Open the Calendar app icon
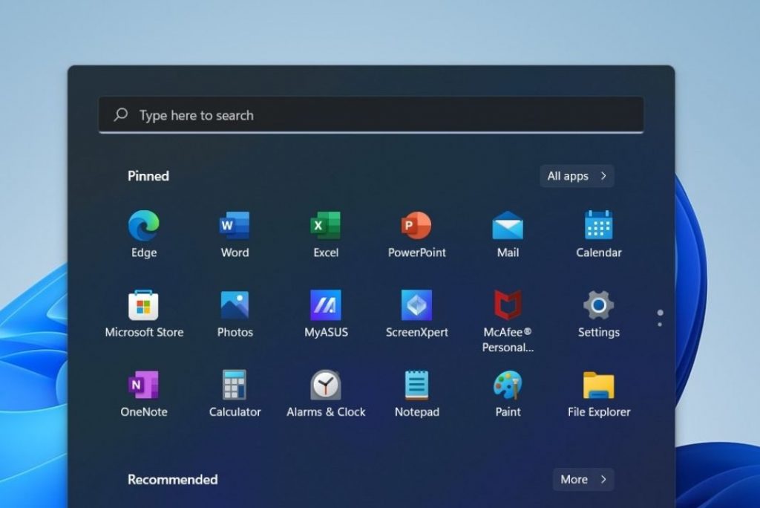Screen dimensions: 760x508 pos(598,226)
